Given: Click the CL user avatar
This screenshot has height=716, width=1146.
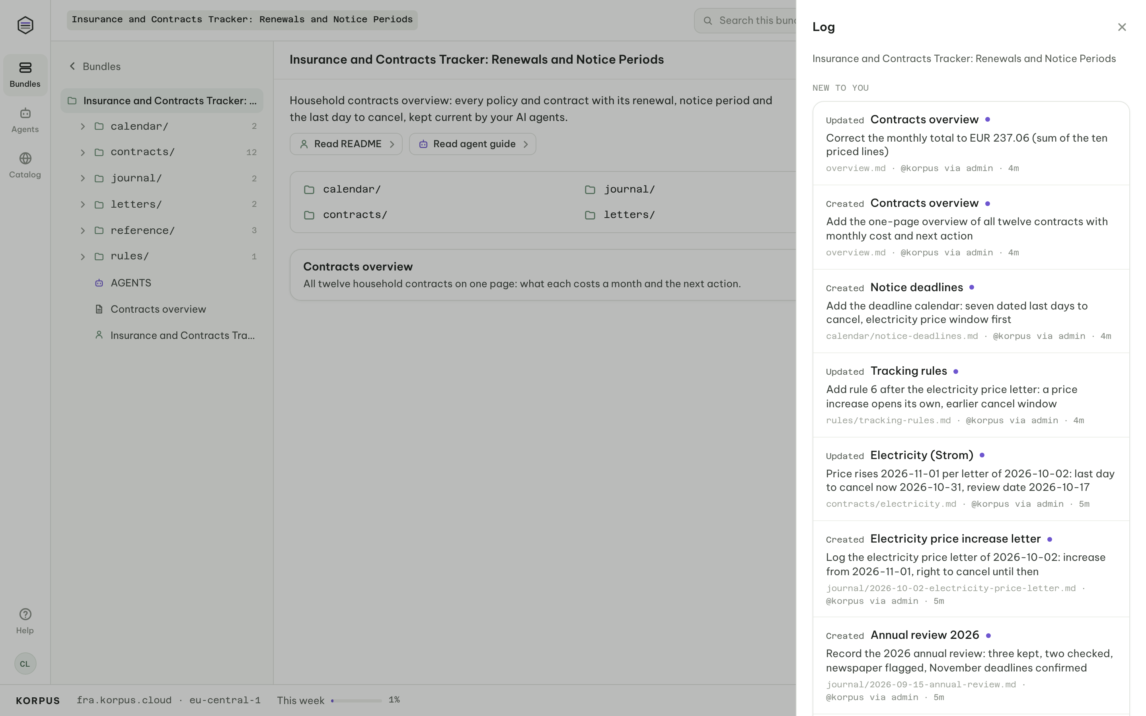Looking at the screenshot, I should pos(25,663).
